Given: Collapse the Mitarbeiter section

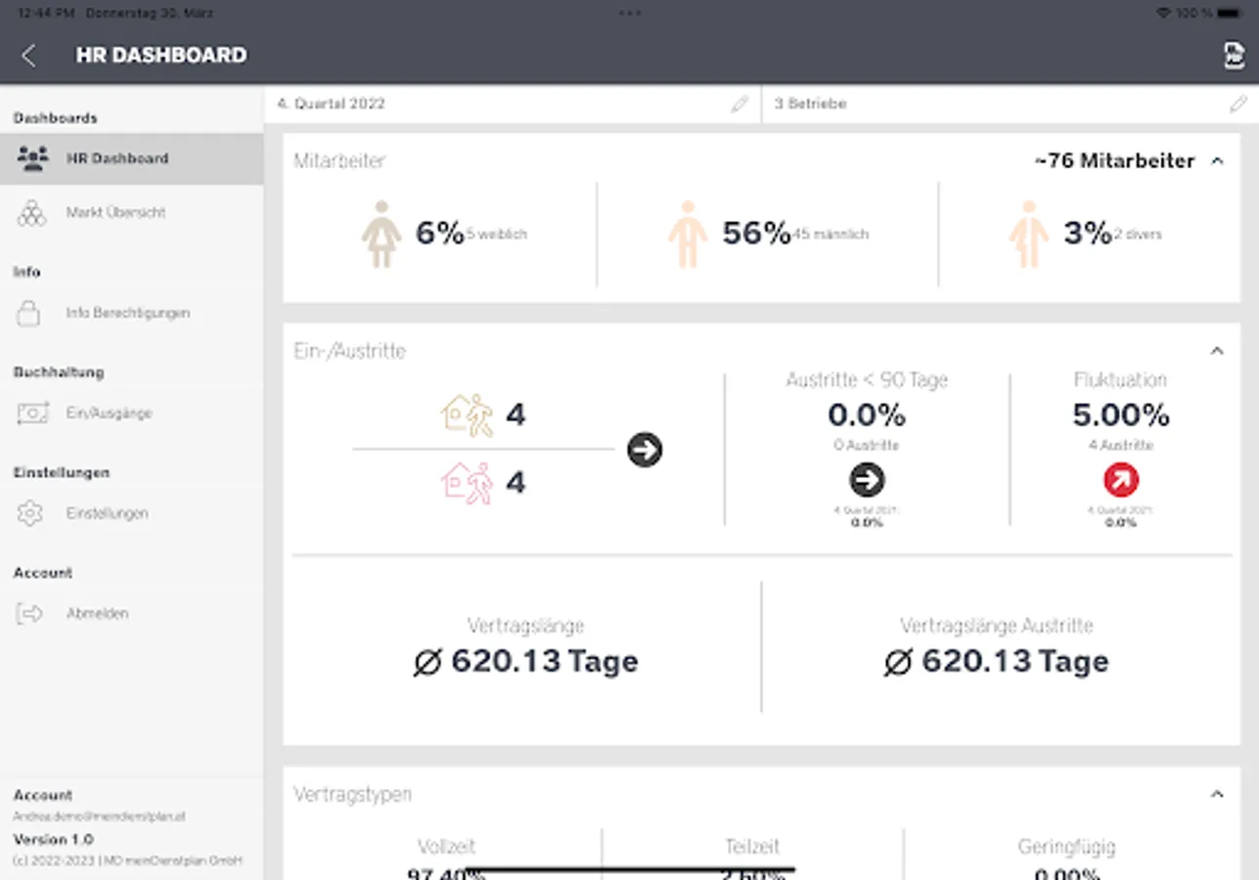Looking at the screenshot, I should tap(1217, 161).
